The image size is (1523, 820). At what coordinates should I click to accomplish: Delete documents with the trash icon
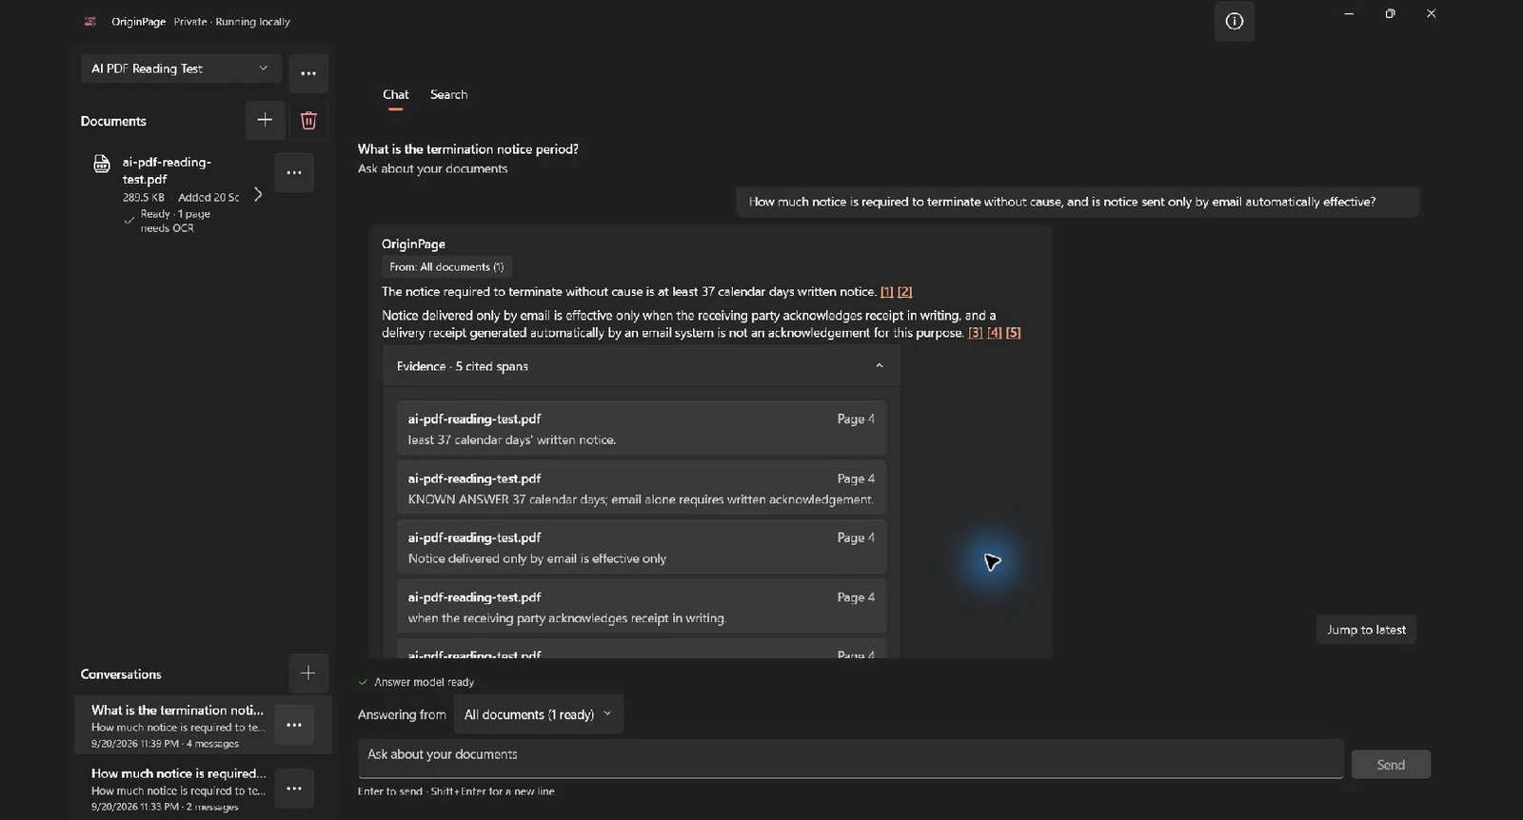pos(308,120)
